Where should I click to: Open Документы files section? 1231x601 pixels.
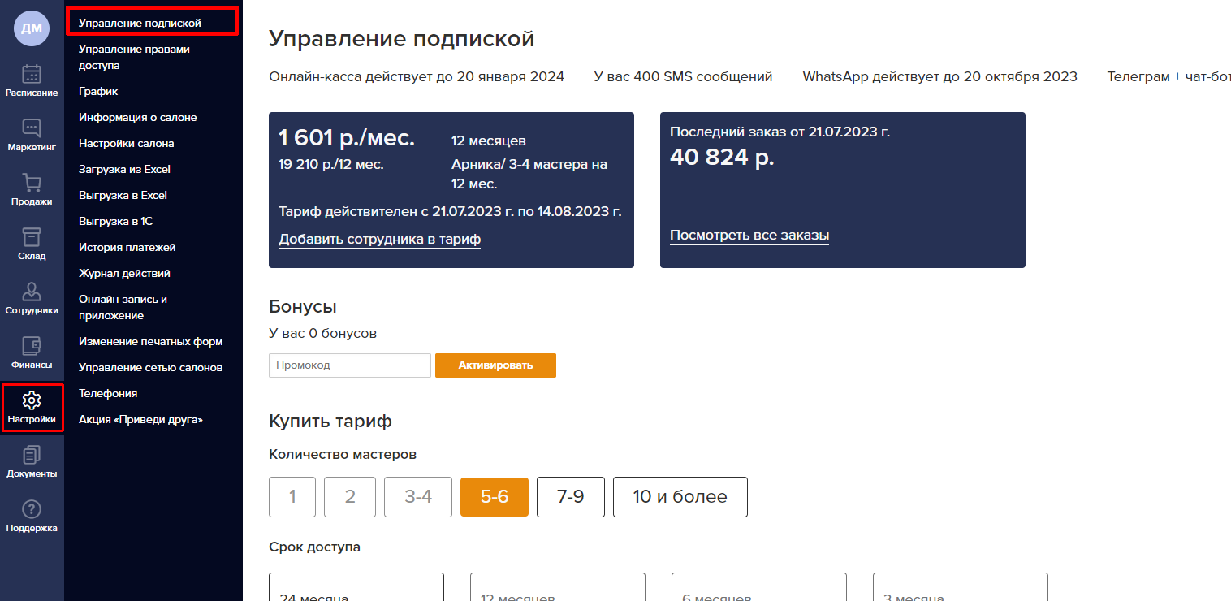[32, 462]
